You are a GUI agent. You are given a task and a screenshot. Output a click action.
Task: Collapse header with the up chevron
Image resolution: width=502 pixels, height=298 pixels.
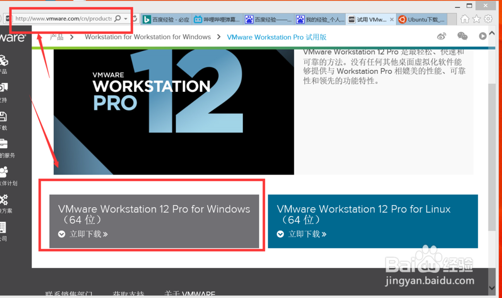(492, 33)
